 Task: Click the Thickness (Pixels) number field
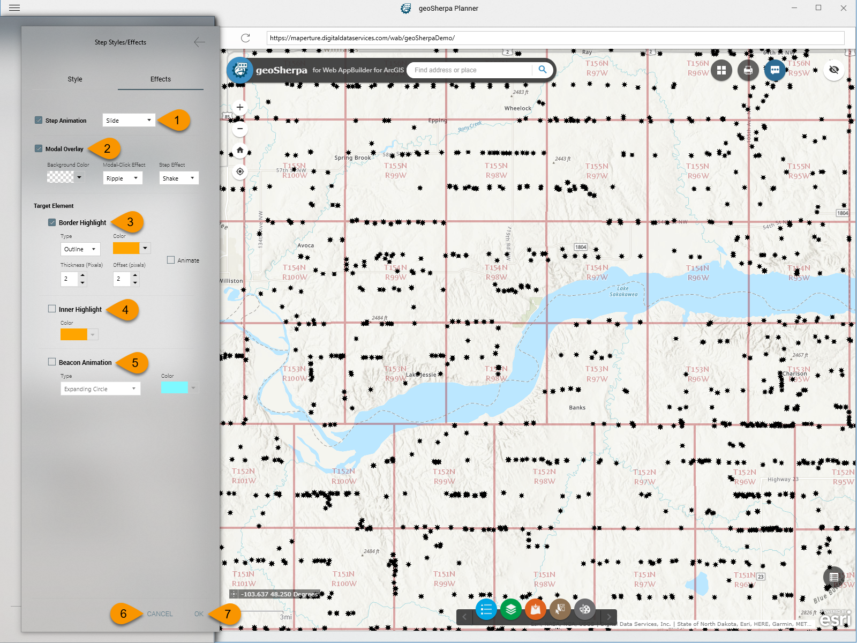pos(70,279)
